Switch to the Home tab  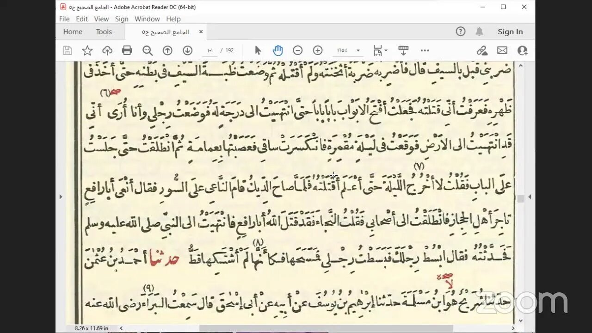click(73, 31)
